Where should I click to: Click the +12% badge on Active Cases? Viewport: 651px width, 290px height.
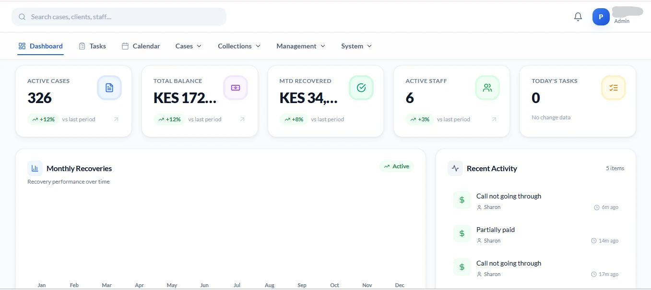point(43,119)
